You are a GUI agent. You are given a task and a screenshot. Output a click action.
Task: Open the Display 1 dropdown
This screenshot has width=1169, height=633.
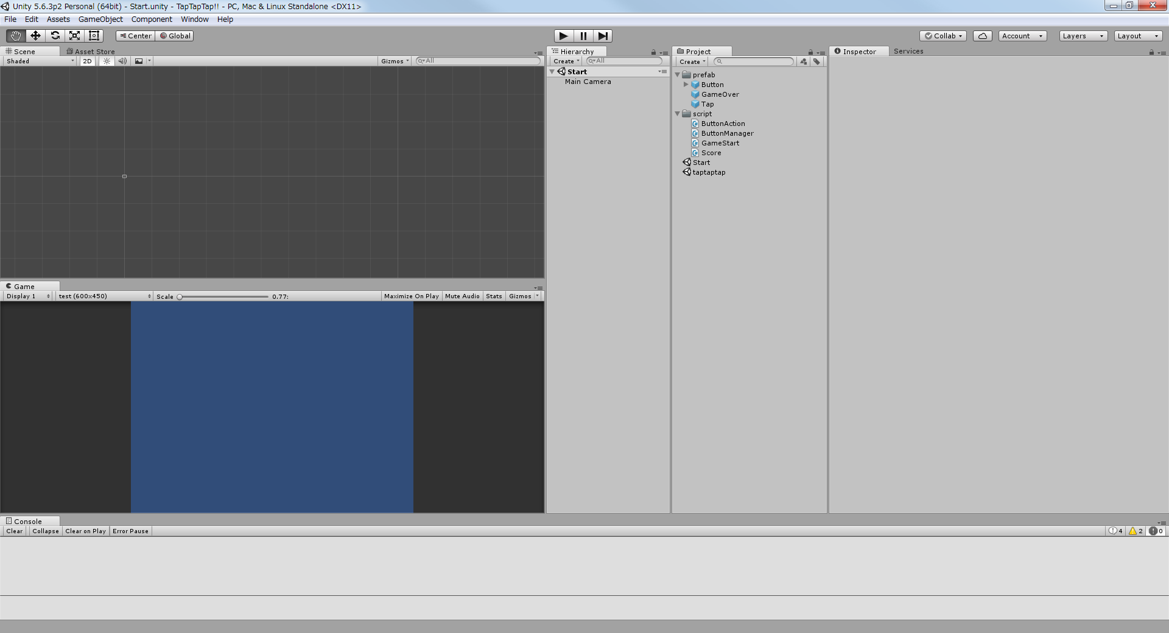click(x=28, y=296)
